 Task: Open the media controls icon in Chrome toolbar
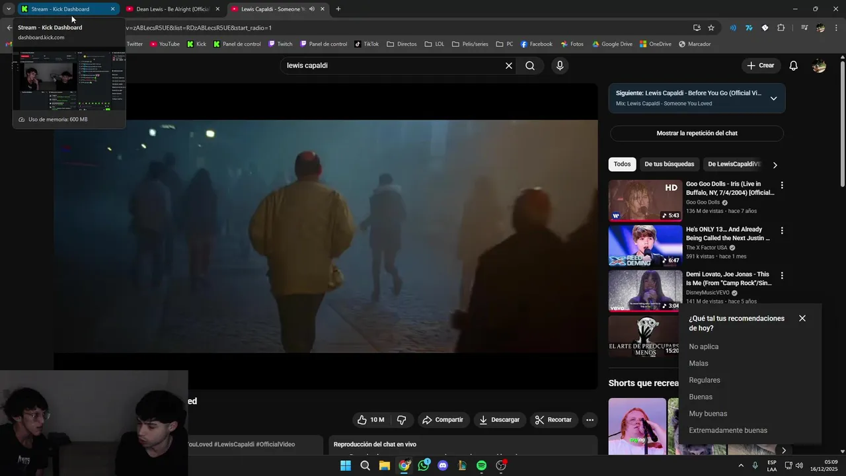pyautogui.click(x=804, y=28)
